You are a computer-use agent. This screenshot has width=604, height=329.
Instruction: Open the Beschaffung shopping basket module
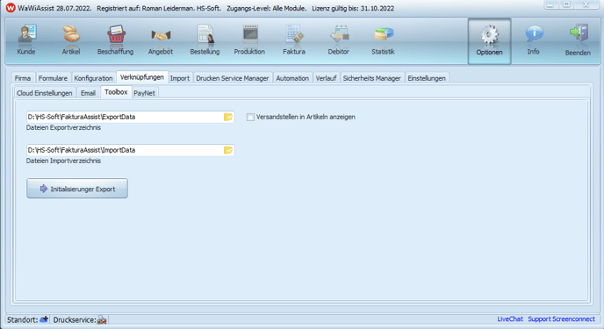coord(115,40)
